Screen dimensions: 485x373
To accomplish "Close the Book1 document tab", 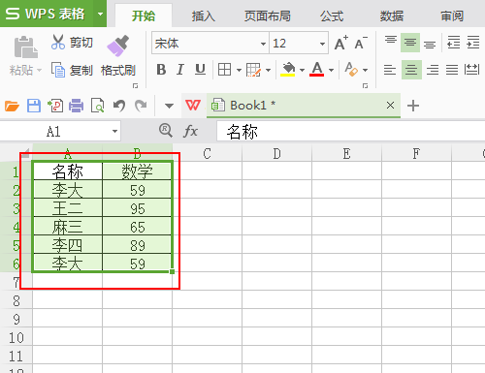I will 390,105.
